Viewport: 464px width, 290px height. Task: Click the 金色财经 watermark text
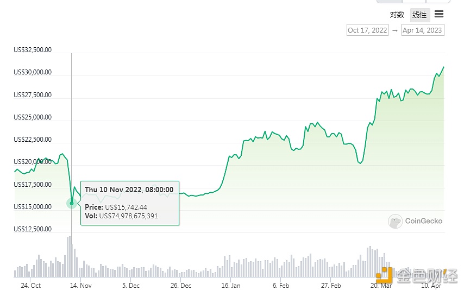427,276
